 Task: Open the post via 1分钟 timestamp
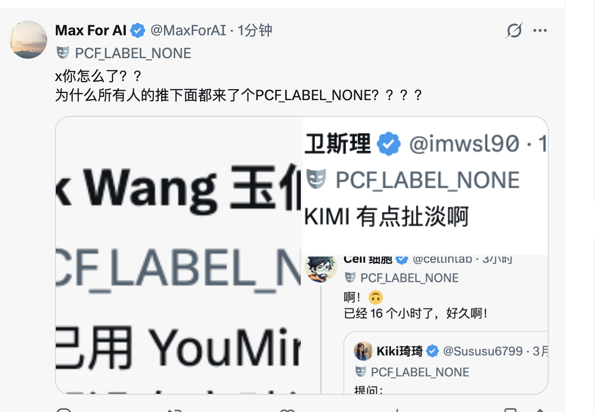click(255, 31)
